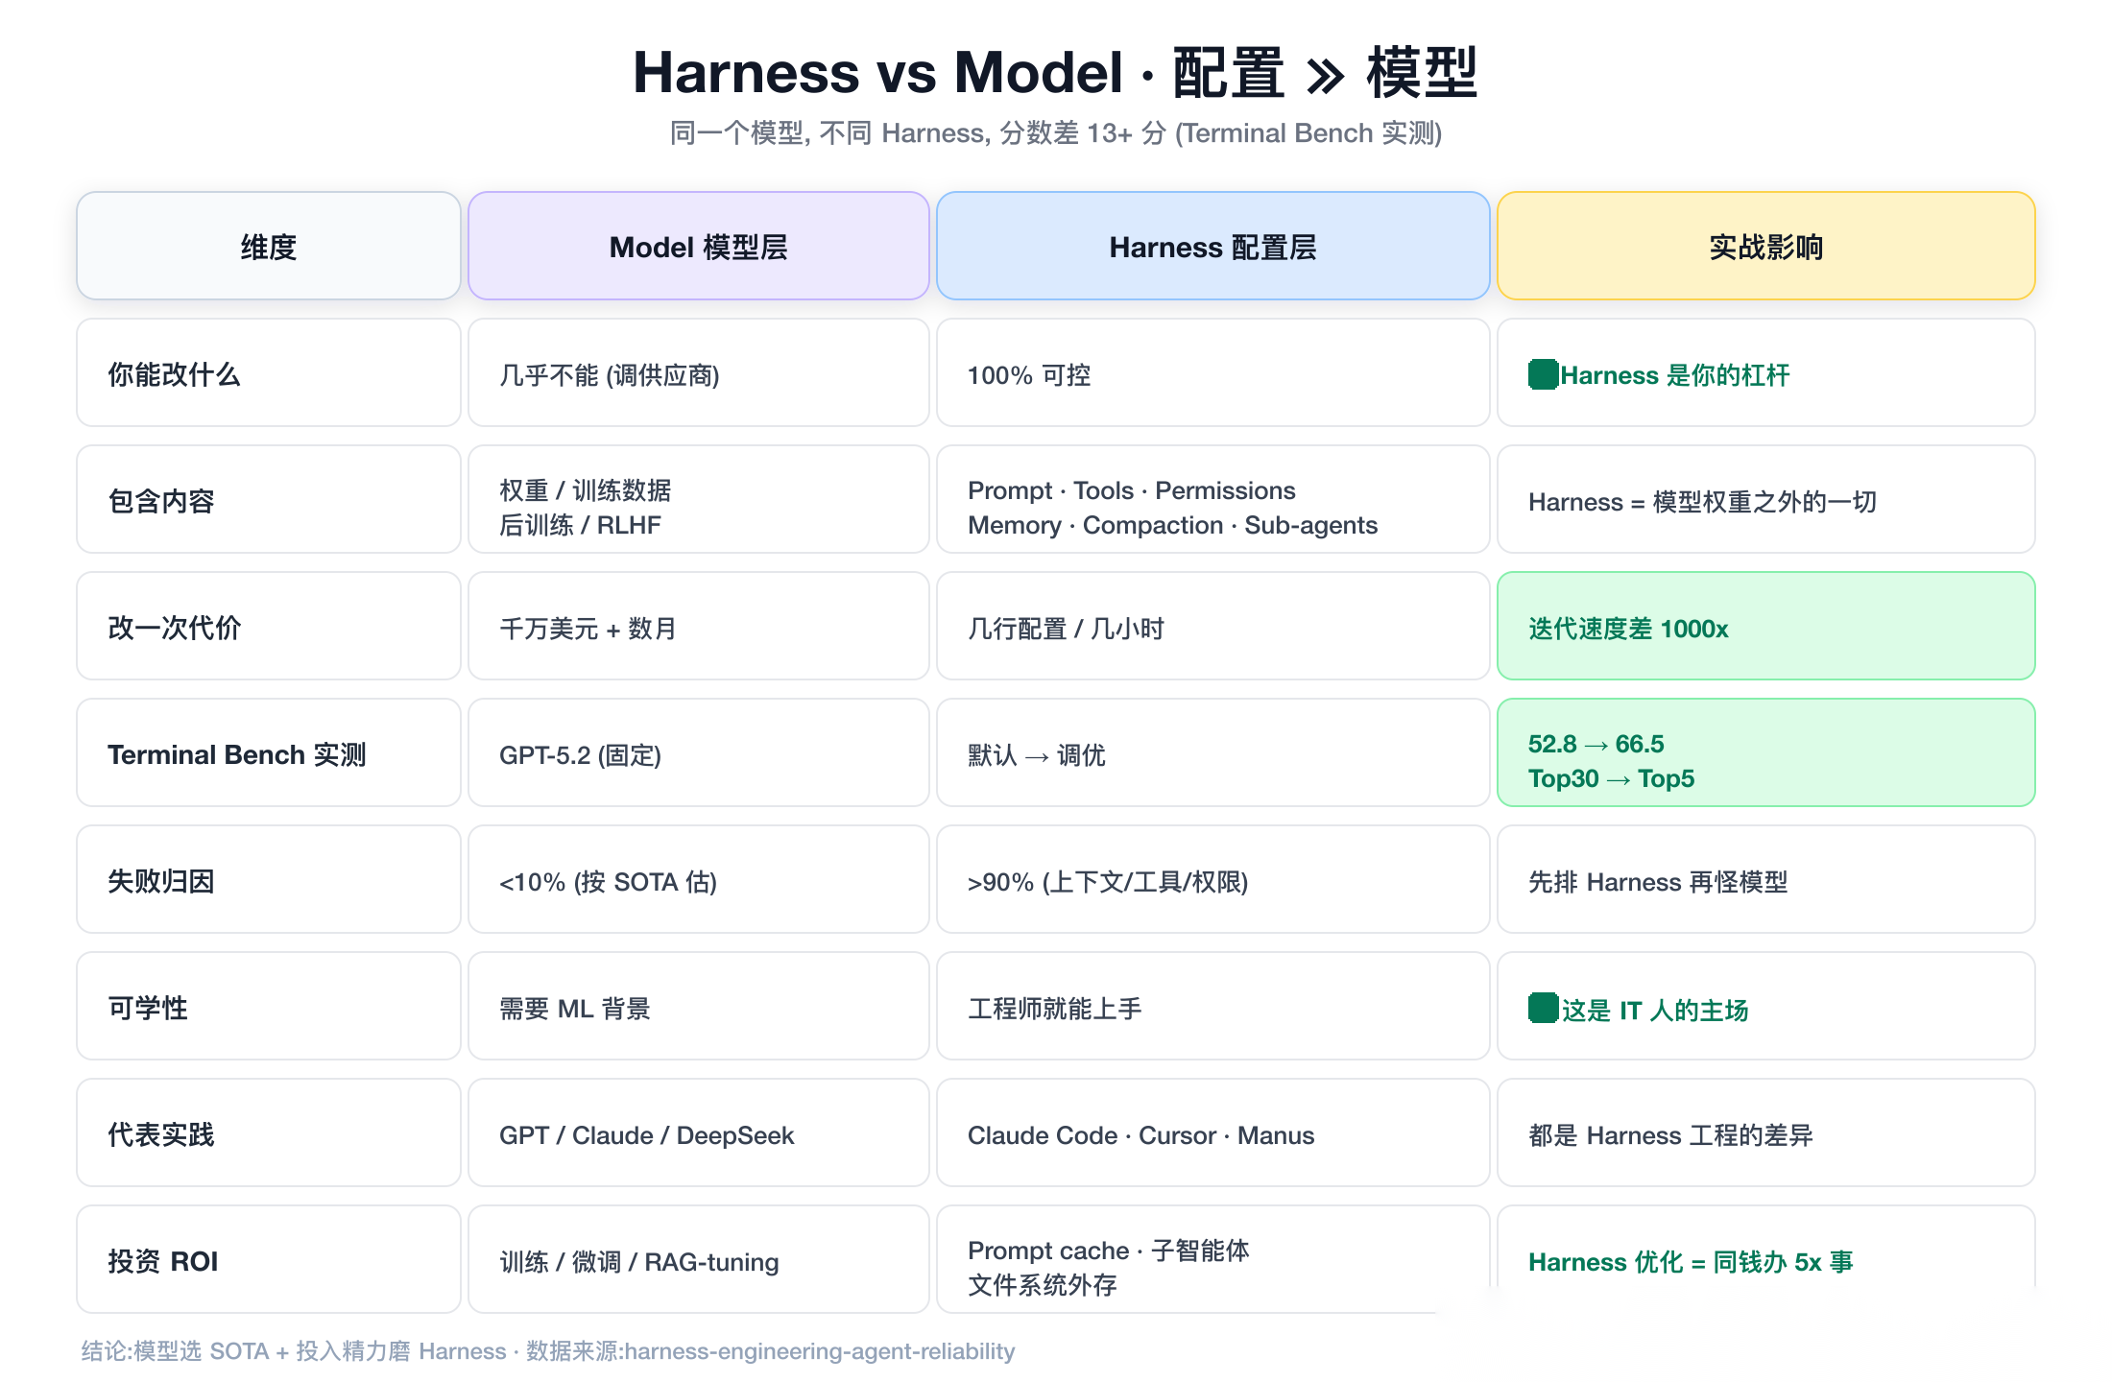
Task: Click the '>90% (上下文/工具/权限)' cell
Action: pyautogui.click(x=1213, y=879)
